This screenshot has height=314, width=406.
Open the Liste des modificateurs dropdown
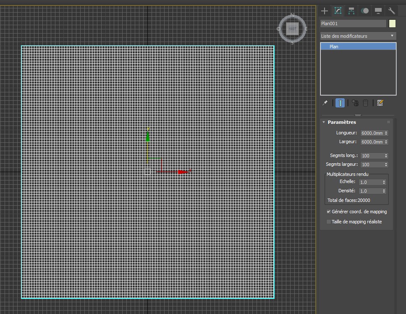358,36
